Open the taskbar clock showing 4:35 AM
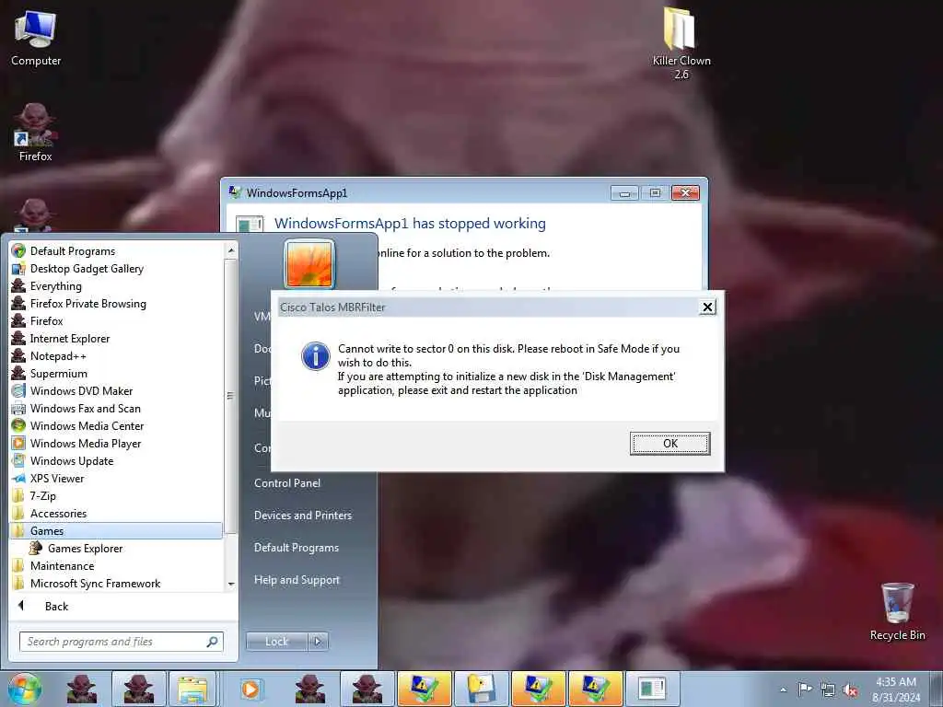 (896, 690)
